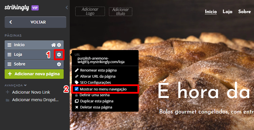The height and width of the screenshot is (130, 254).
Task: Open the gear settings for Início page
Action: tap(59, 45)
